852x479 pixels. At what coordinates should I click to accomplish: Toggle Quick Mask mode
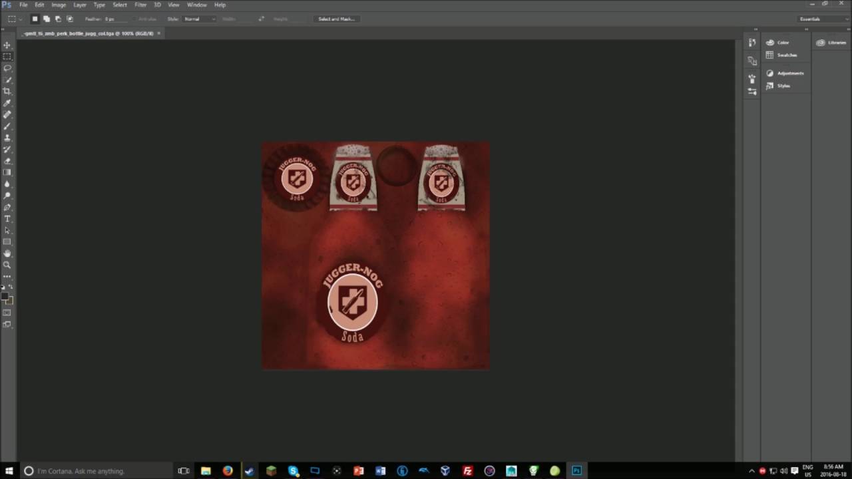click(x=7, y=313)
